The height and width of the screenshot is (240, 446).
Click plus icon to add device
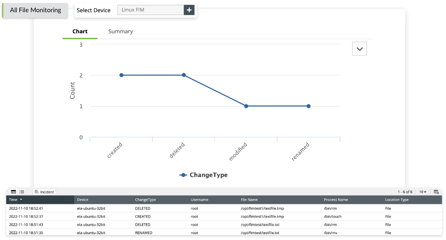[x=189, y=10]
